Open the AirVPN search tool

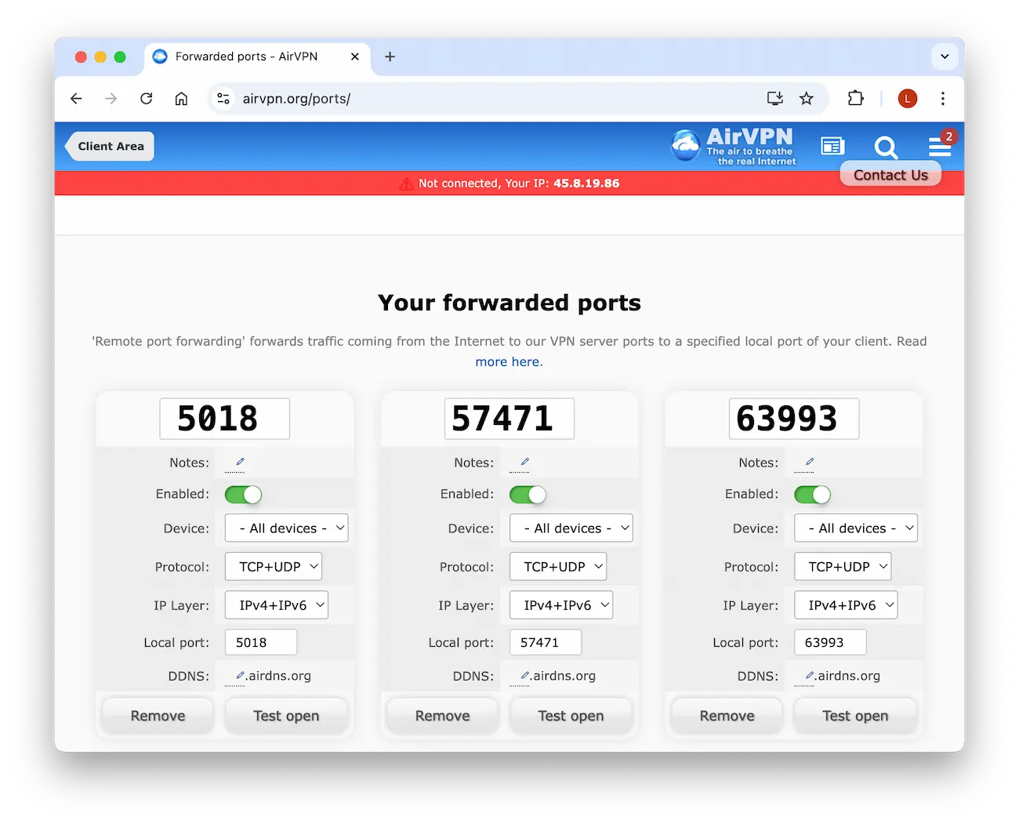tap(887, 148)
